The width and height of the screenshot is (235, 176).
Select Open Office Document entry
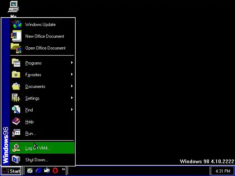(42, 48)
